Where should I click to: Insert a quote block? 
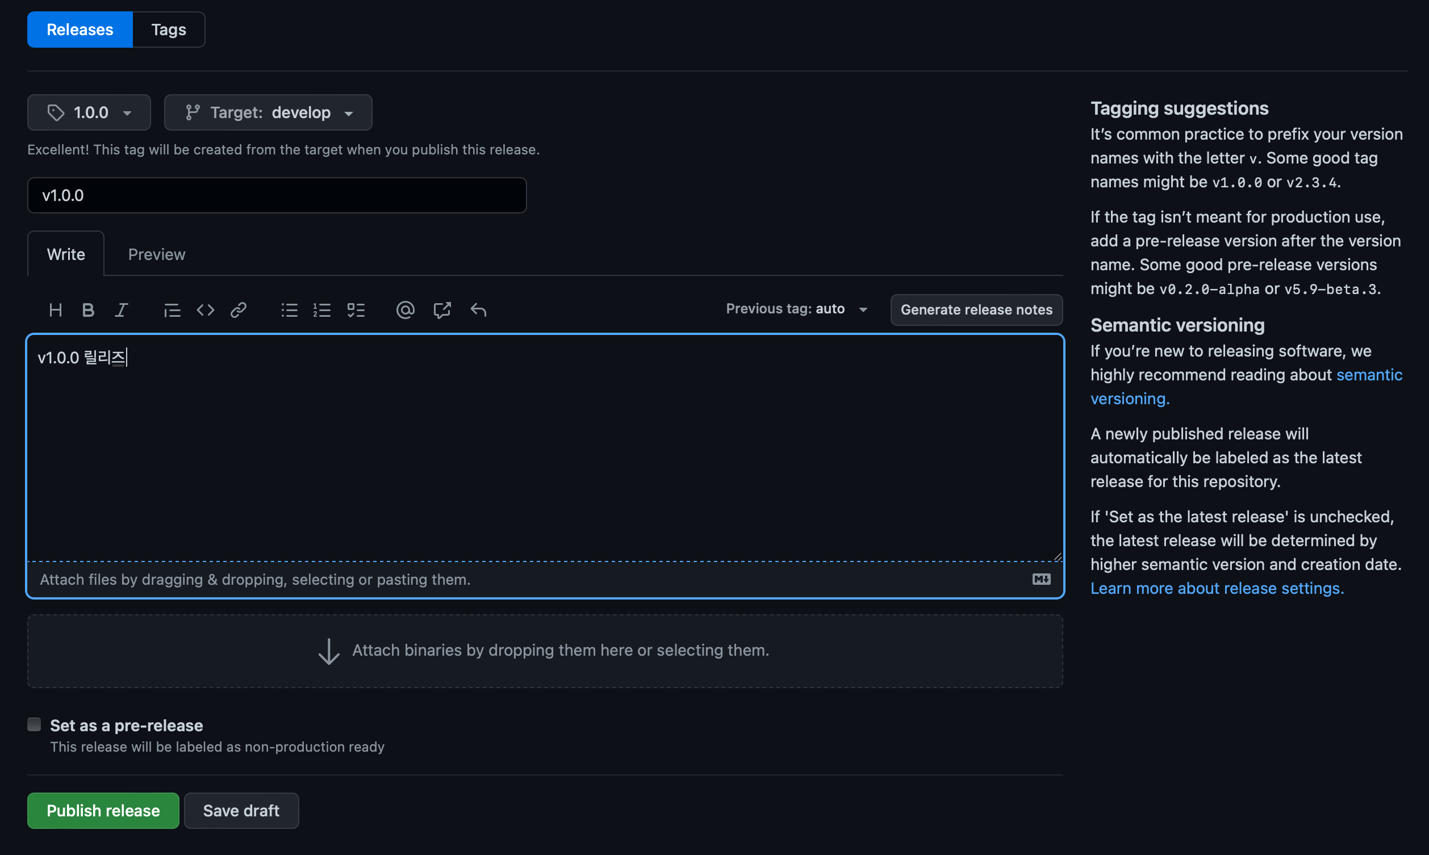click(172, 311)
